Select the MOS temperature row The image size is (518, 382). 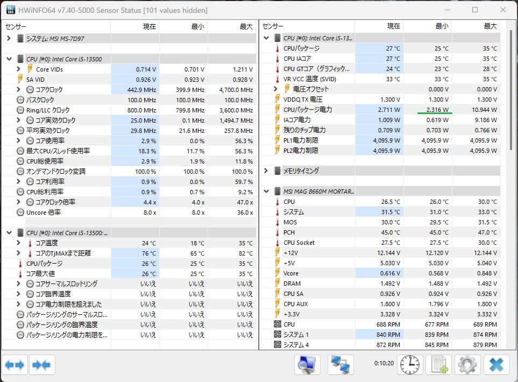click(x=380, y=222)
